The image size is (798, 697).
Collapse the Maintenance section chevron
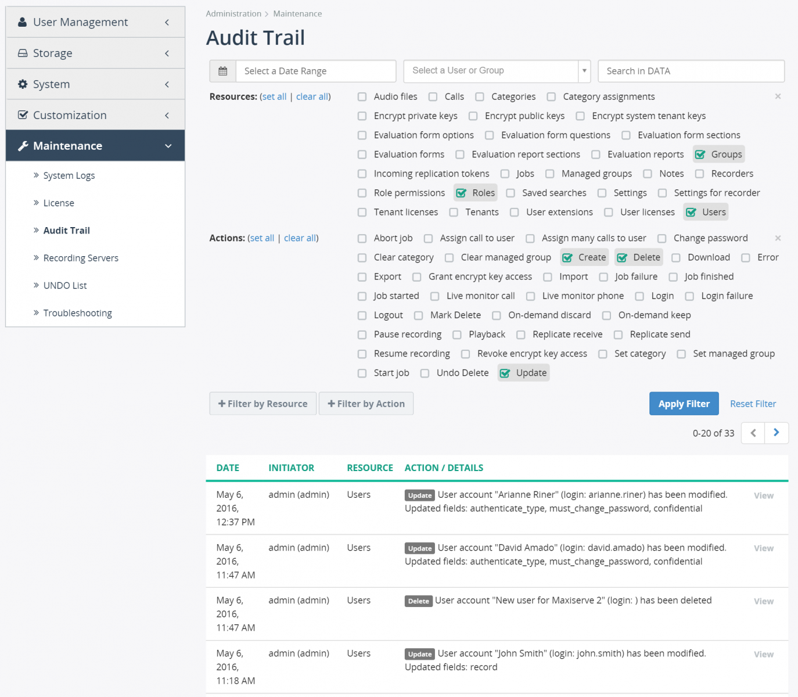pos(168,145)
